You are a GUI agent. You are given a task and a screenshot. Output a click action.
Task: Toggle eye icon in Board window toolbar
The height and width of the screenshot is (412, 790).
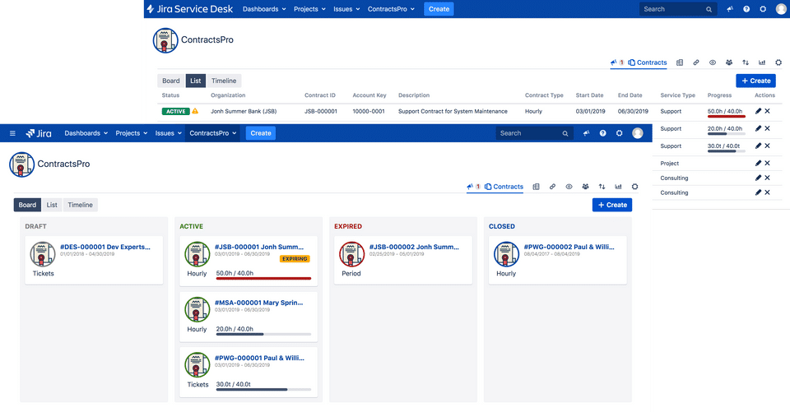569,187
